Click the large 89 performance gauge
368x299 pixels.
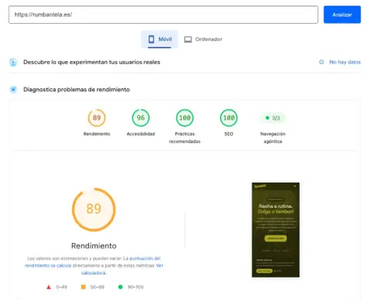tap(94, 209)
